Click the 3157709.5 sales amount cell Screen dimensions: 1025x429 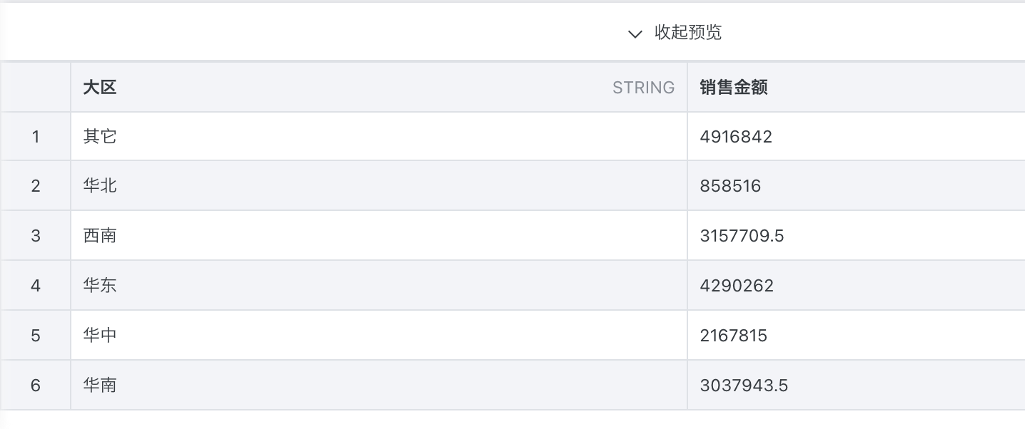click(742, 235)
